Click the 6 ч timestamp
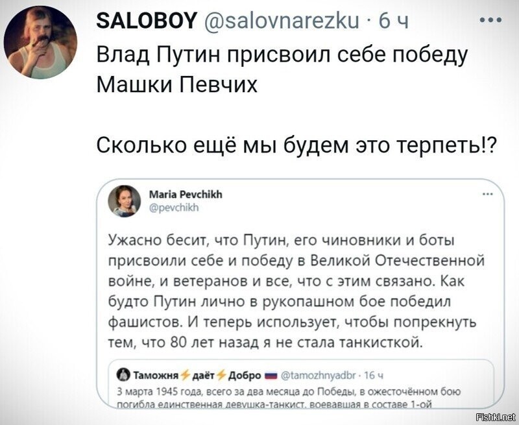The height and width of the screenshot is (425, 519). (393, 21)
